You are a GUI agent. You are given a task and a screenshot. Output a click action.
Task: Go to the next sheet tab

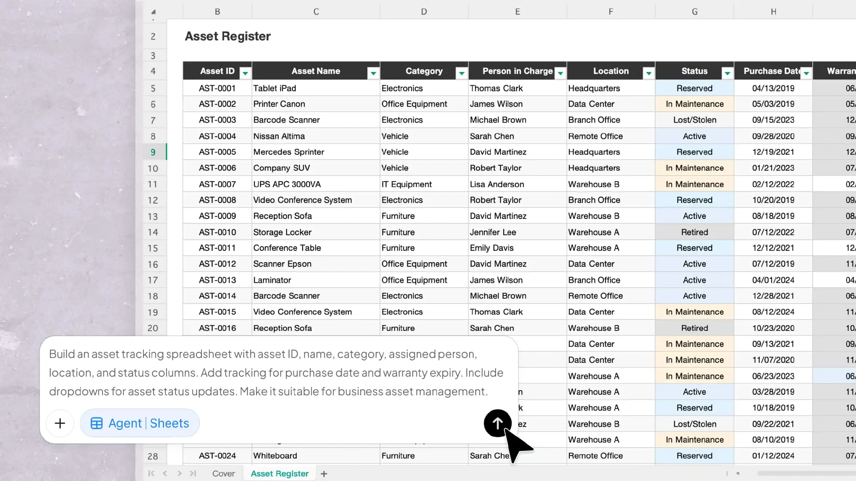pos(179,473)
